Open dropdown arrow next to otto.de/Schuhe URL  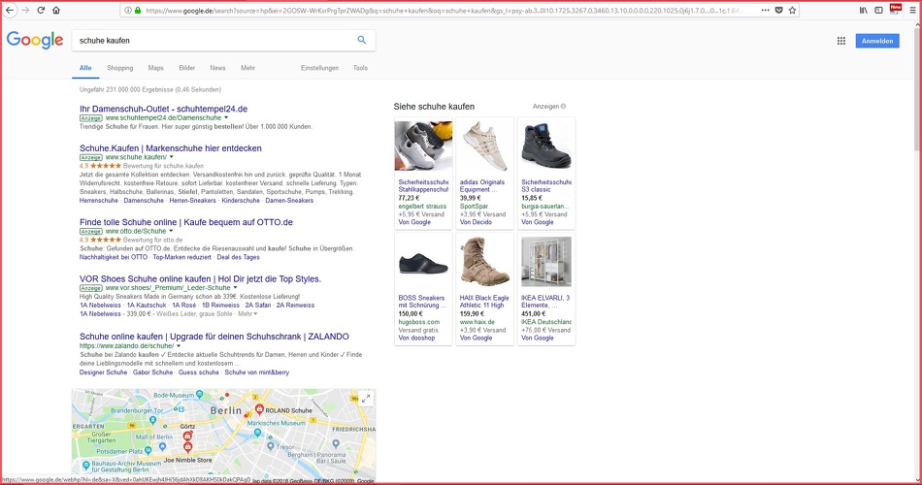(171, 231)
